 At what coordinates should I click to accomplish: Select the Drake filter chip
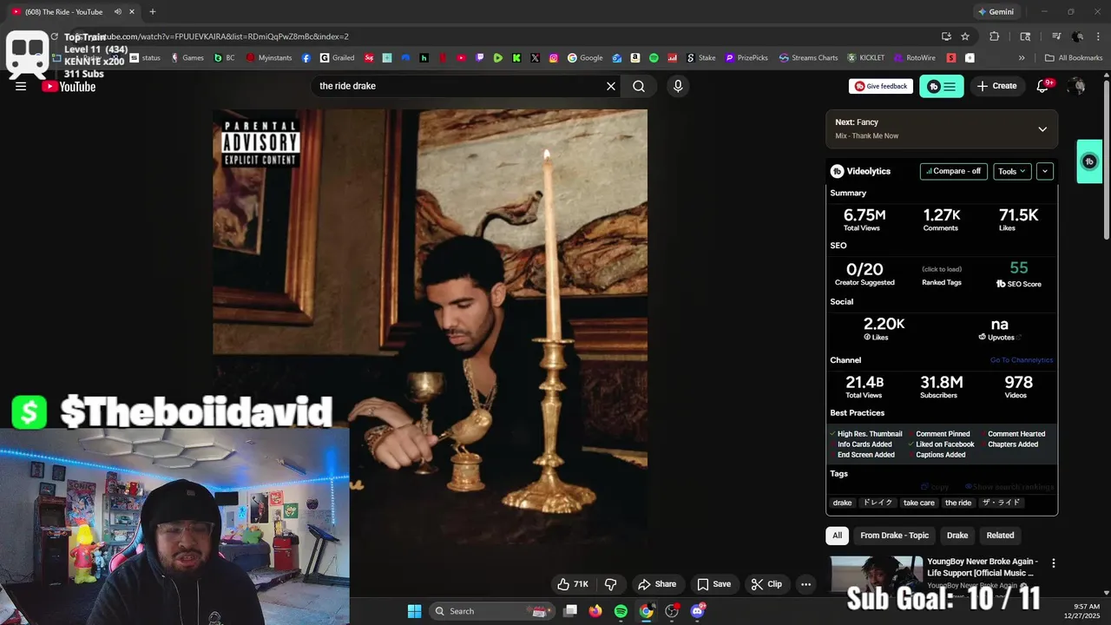(x=957, y=536)
